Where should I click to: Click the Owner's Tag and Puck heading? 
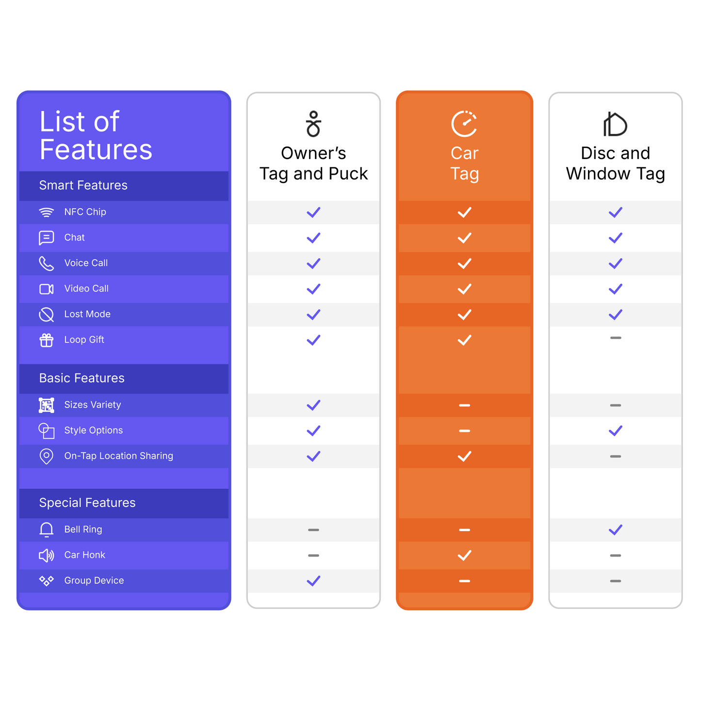pos(313,163)
